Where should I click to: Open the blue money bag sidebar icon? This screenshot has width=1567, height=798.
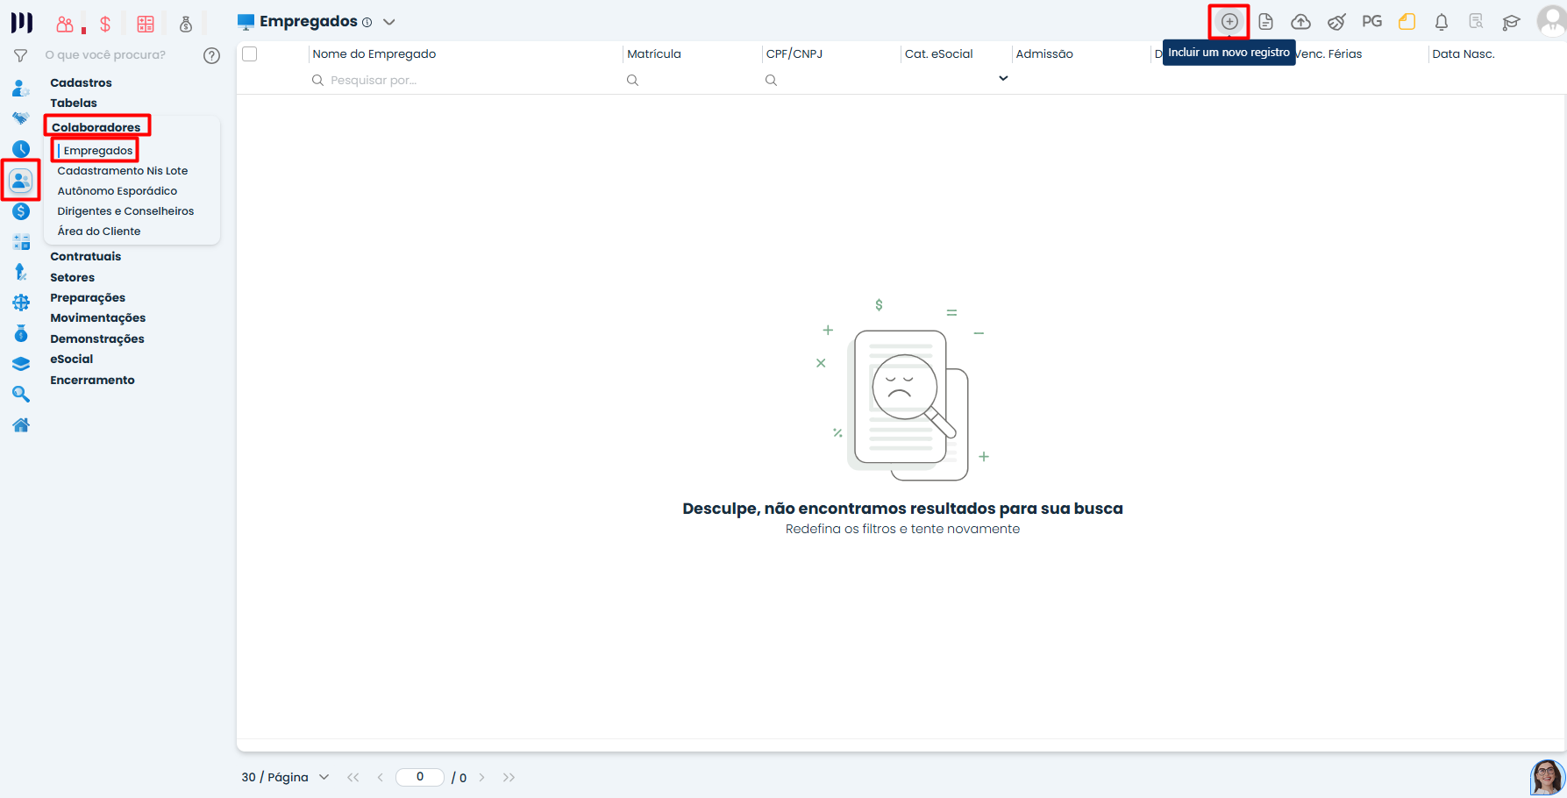coord(21,333)
